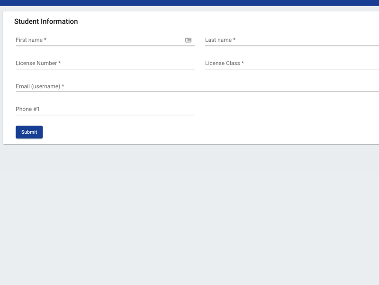Focus the Last name field

pos(292,40)
